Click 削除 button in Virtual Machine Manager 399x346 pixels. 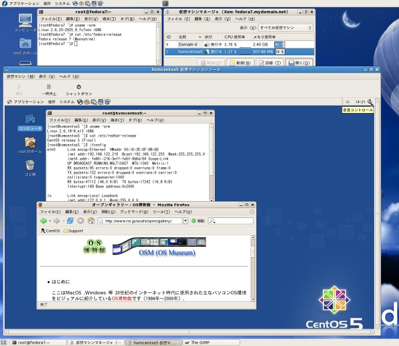tap(211, 62)
